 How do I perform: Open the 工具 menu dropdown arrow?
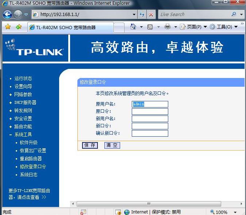coord(236,27)
